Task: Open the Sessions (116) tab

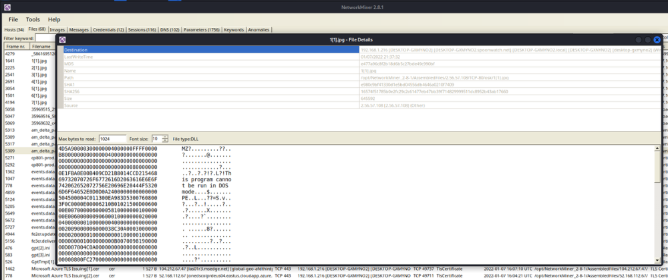Action: 142,30
